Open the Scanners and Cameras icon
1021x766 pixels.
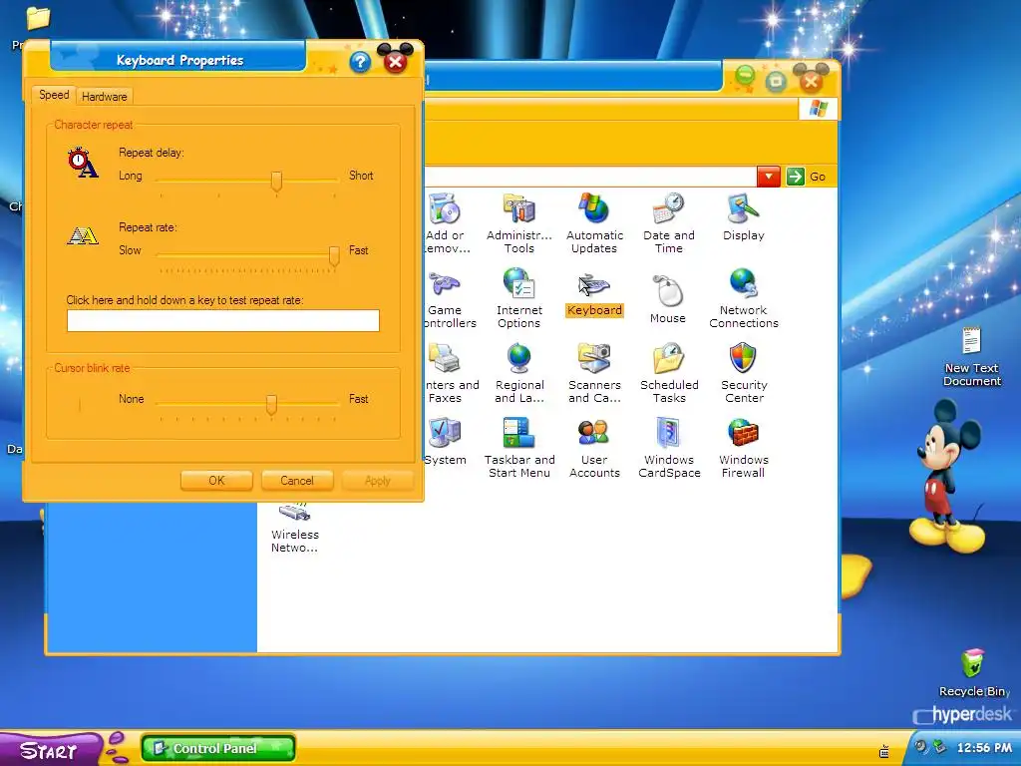point(594,373)
